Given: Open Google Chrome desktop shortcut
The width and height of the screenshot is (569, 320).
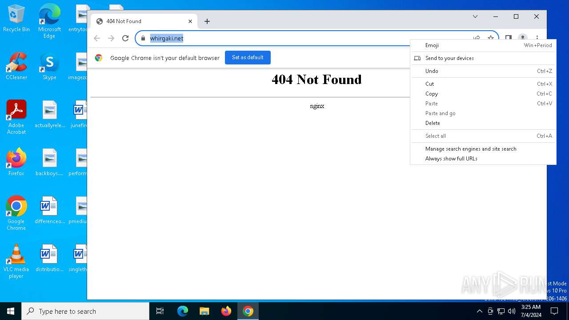Looking at the screenshot, I should 16,213.
